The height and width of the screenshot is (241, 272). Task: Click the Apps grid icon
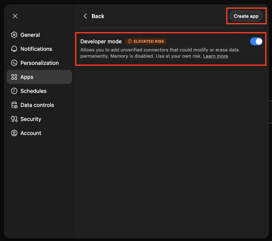pos(14,77)
